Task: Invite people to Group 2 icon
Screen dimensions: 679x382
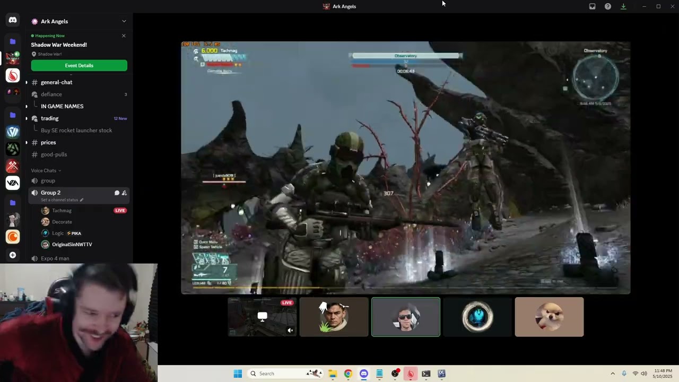Action: coord(124,193)
